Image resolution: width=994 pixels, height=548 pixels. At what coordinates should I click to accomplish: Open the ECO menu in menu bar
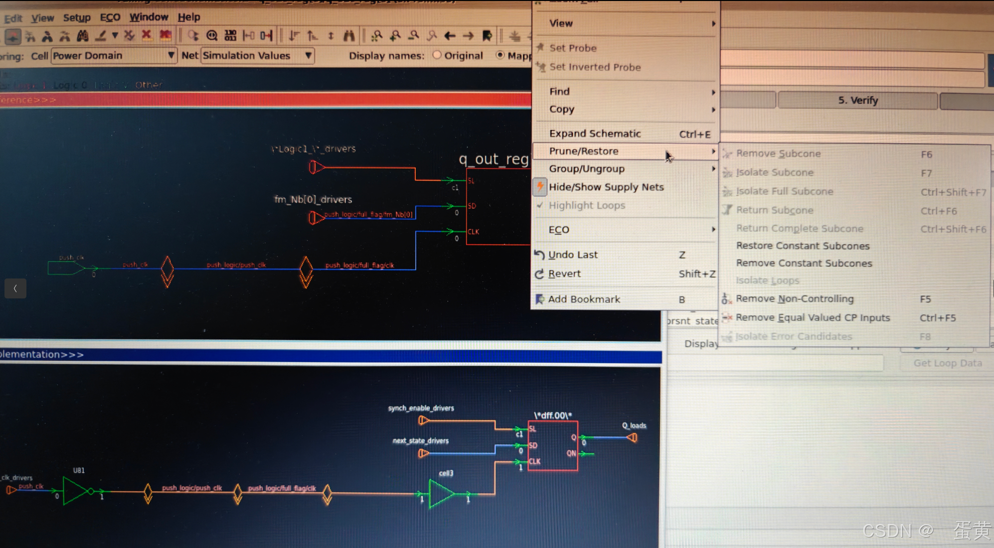tap(110, 17)
